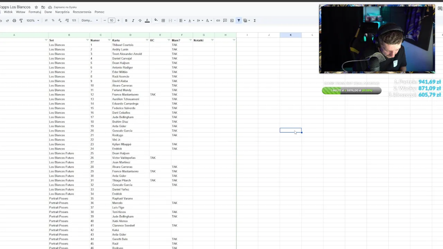
Task: Increase font size with plus button
Action: pos(118,20)
